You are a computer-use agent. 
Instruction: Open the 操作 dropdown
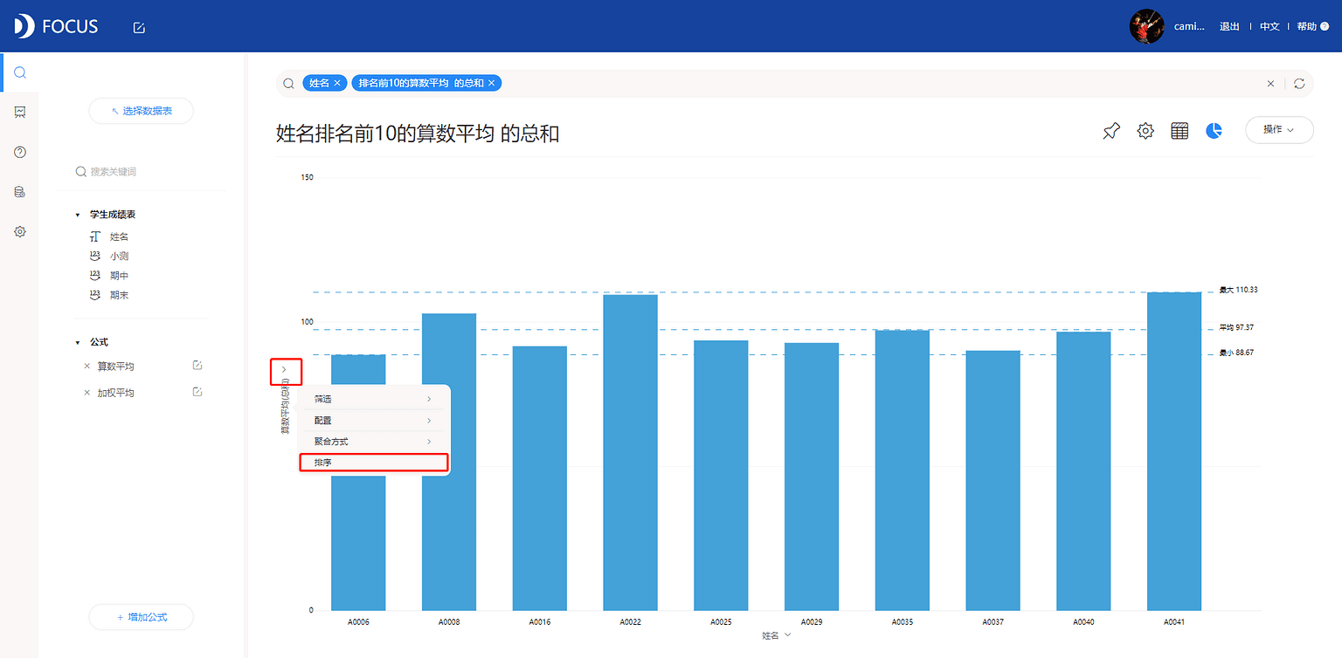1279,129
